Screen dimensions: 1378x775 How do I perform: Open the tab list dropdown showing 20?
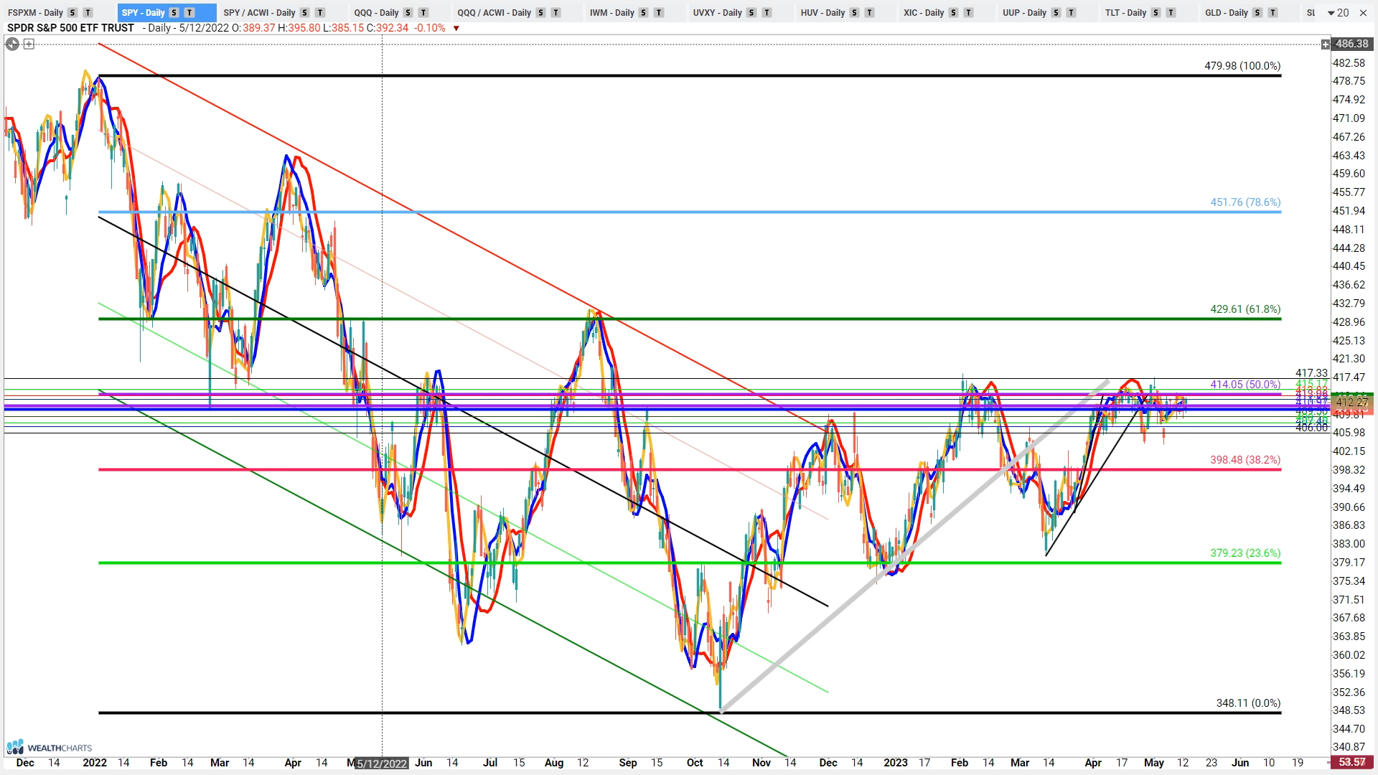pyautogui.click(x=1338, y=12)
